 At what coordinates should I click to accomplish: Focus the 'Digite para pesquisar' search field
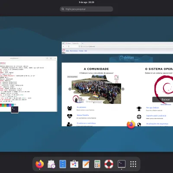[86, 9]
